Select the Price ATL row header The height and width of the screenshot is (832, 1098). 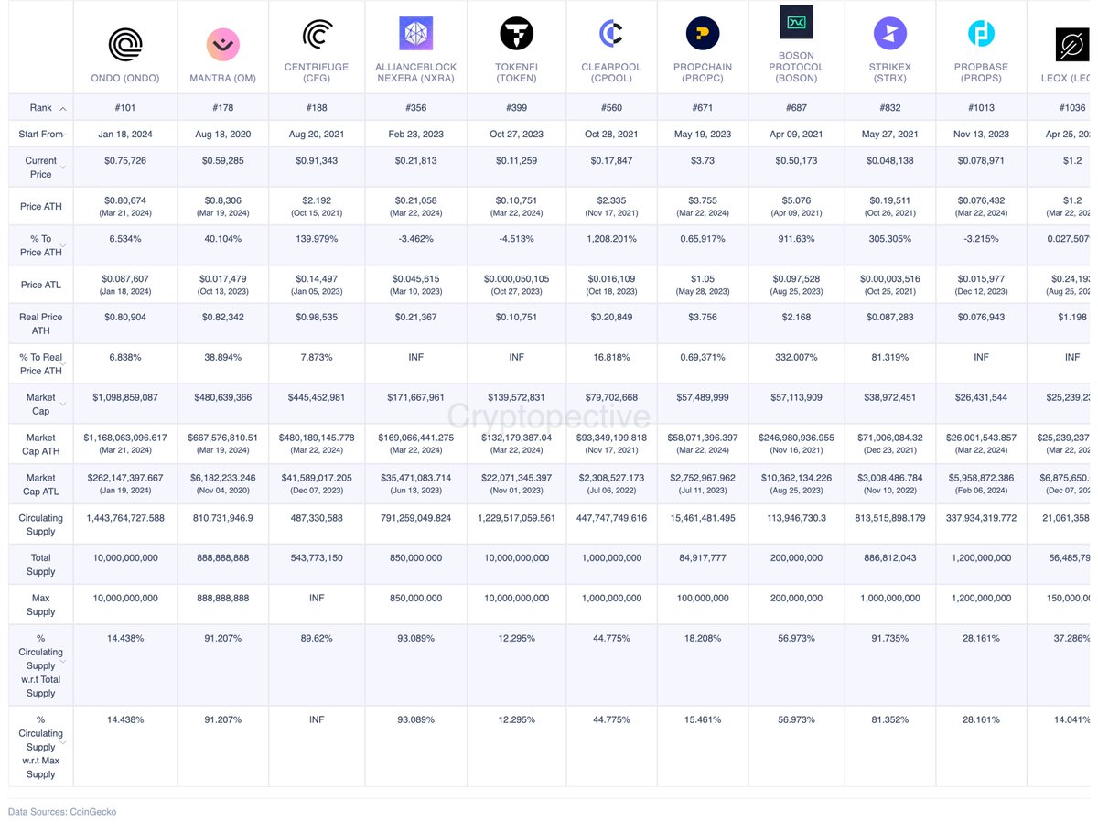[41, 286]
